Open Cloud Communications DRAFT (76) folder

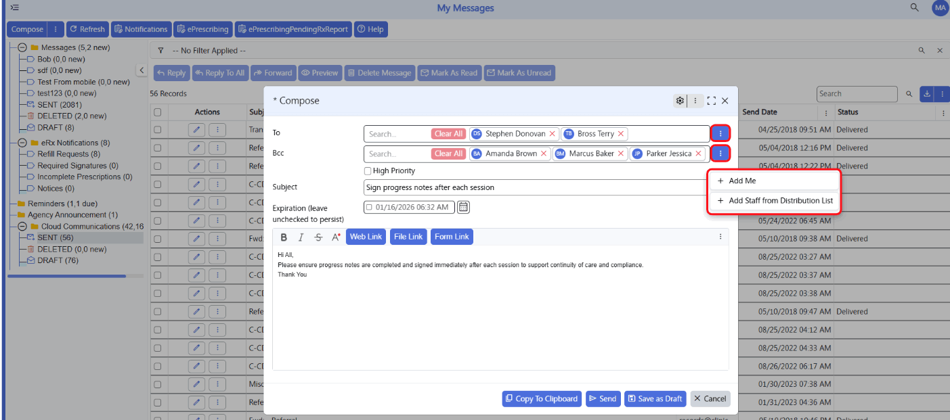pyautogui.click(x=58, y=260)
